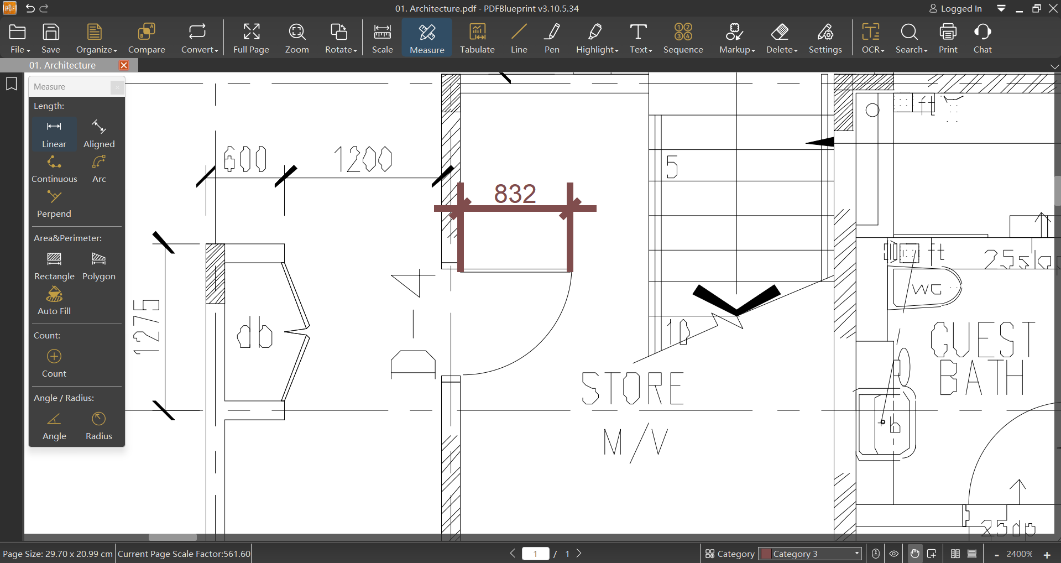The width and height of the screenshot is (1061, 563).
Task: Select the Sequence tool
Action: pos(683,38)
